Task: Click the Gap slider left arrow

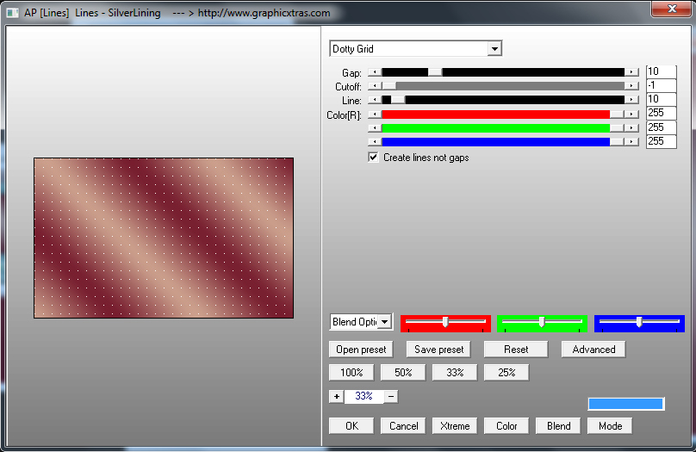Action: (x=374, y=72)
